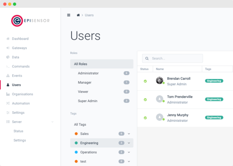
Task: Toggle Jenny Murphy's status check
Action: tap(145, 118)
